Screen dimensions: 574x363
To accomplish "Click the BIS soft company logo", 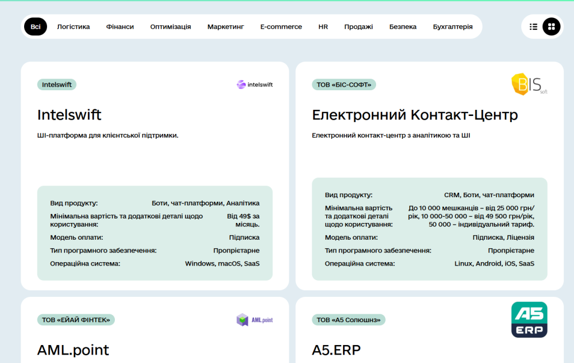I will click(528, 85).
